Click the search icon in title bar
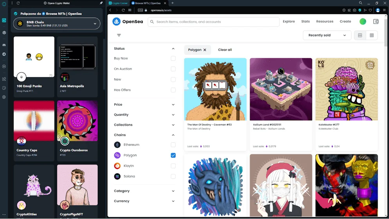The image size is (389, 219). click(x=360, y=3)
